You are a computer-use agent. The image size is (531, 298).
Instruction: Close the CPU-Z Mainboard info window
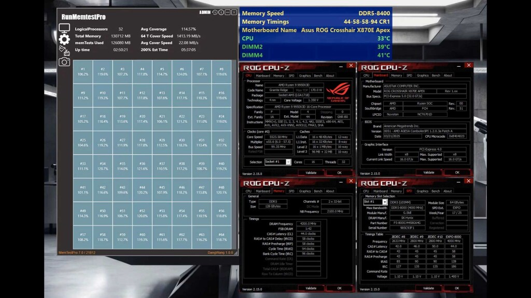pos(469,65)
